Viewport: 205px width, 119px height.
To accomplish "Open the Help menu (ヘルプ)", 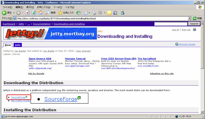I will [69, 7].
